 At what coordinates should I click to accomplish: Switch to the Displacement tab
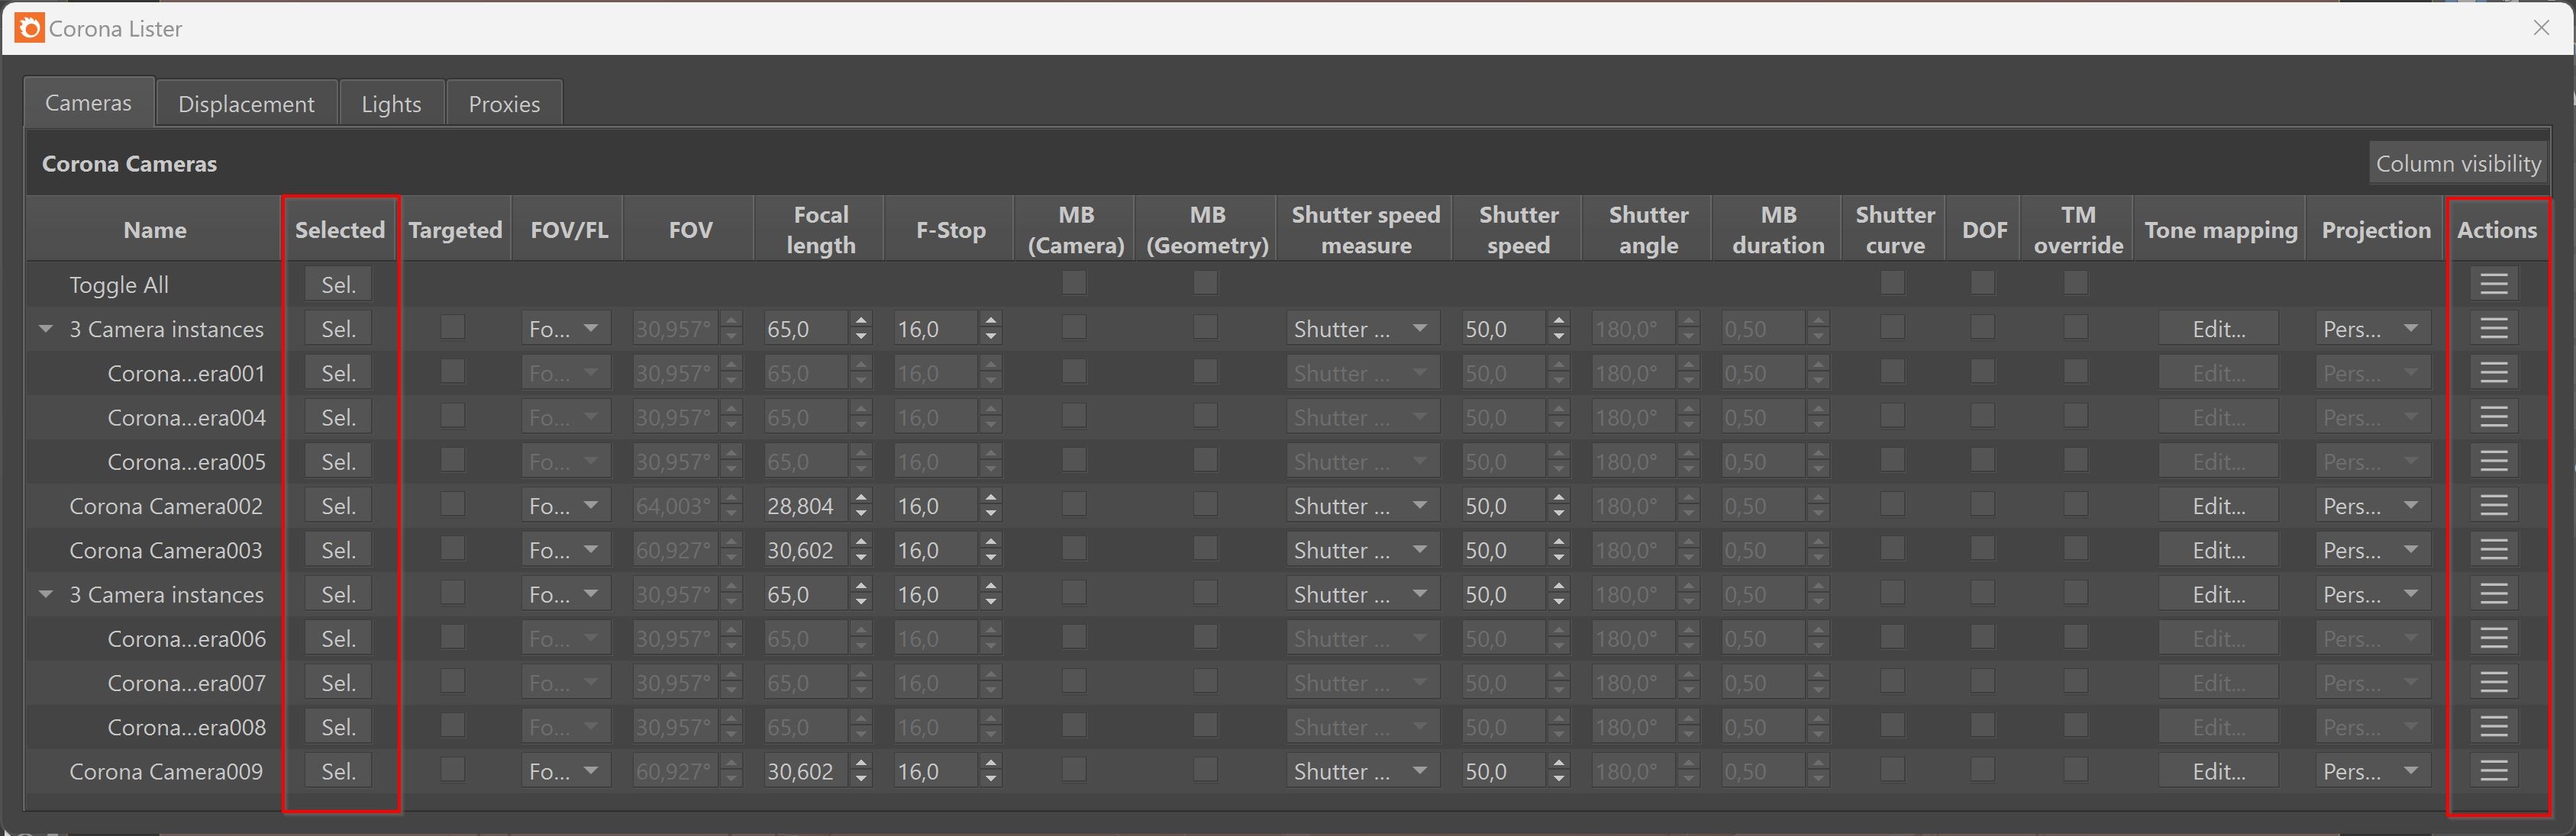pyautogui.click(x=246, y=103)
